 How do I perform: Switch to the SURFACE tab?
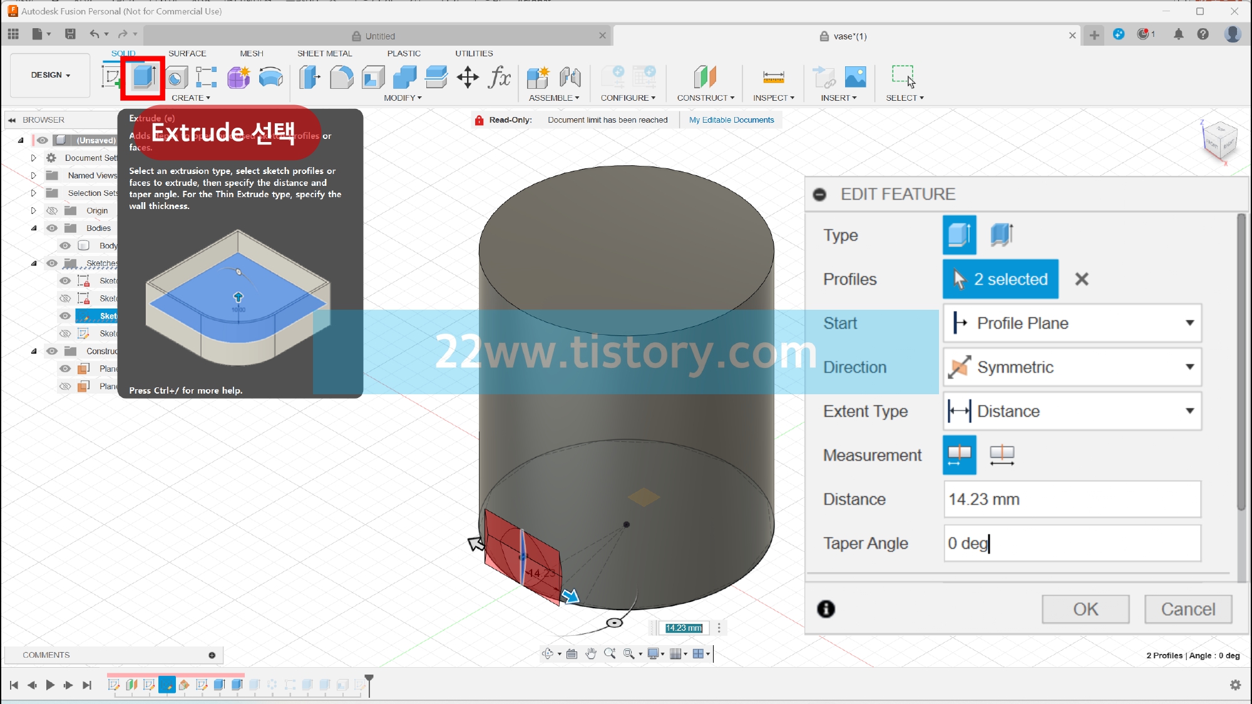point(187,53)
